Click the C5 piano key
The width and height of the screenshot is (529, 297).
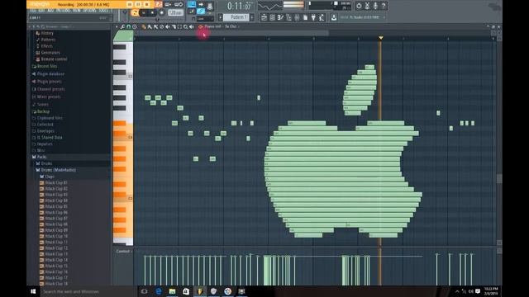pos(123,77)
